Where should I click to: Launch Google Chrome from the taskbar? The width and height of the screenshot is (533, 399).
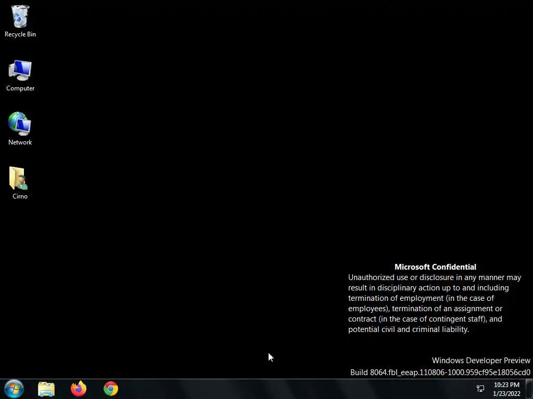111,389
